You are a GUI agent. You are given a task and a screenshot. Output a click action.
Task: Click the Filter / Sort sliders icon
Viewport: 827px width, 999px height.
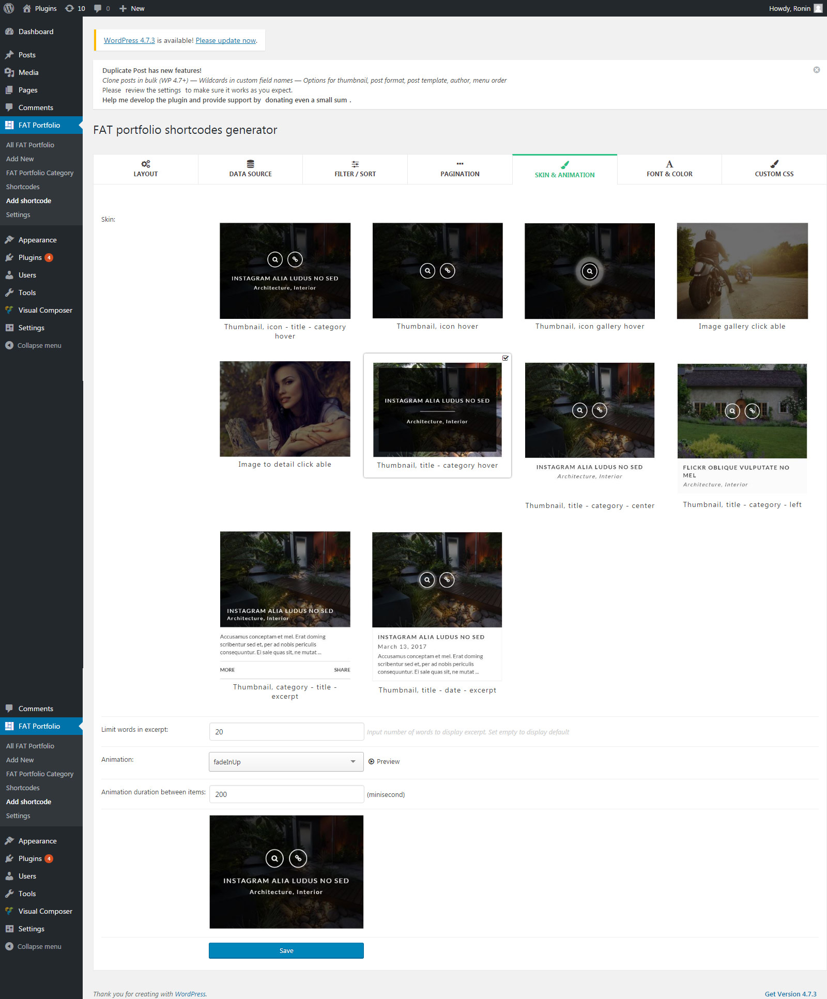[x=355, y=164]
